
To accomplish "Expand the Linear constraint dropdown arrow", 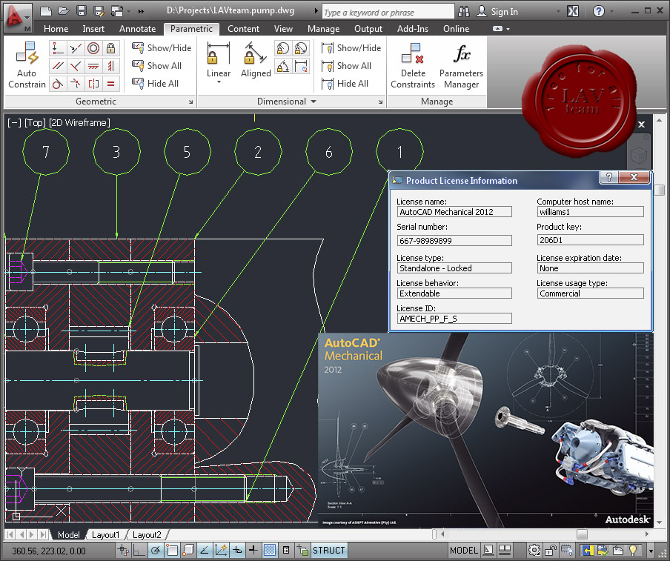I will coord(219,82).
